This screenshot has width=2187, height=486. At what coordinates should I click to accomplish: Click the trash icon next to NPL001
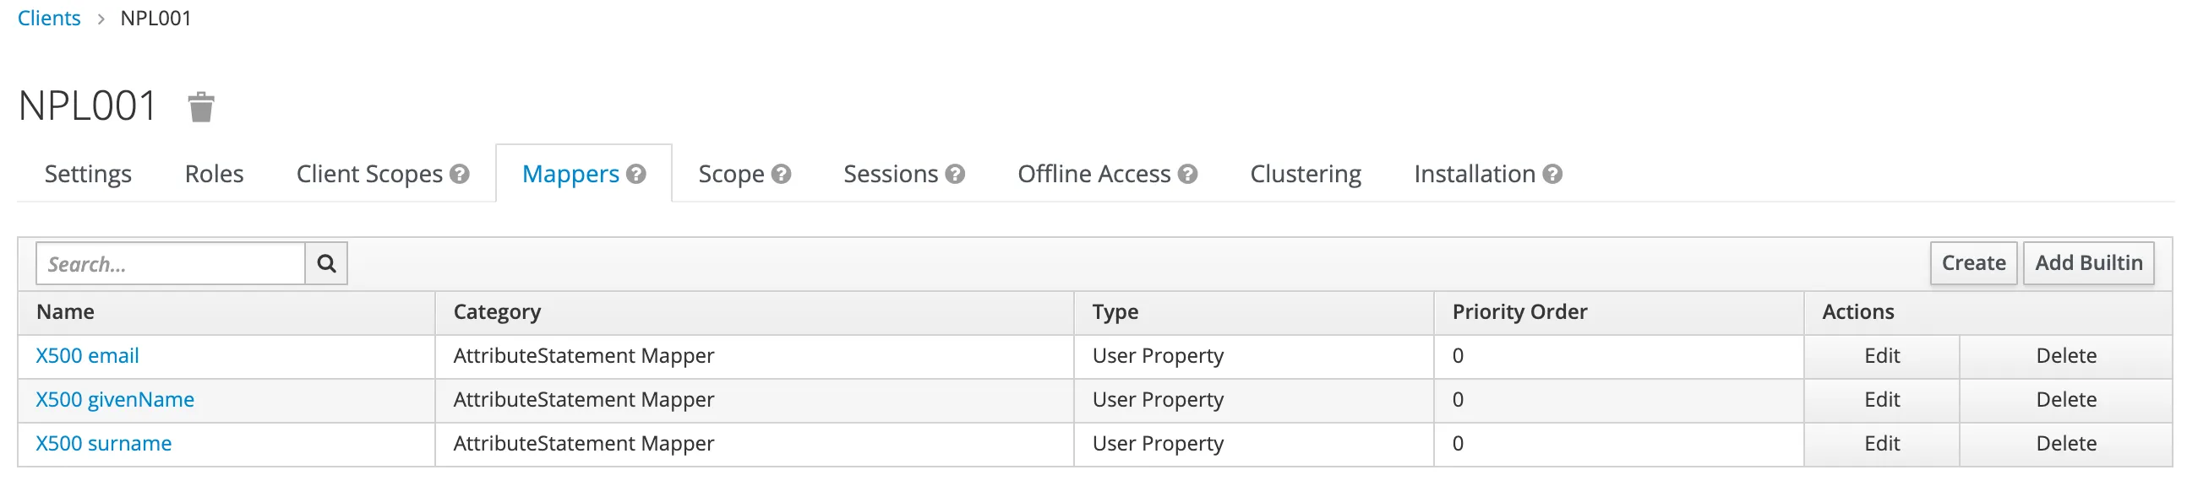[200, 108]
